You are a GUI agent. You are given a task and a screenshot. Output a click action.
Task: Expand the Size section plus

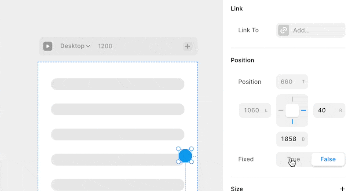(x=342, y=189)
